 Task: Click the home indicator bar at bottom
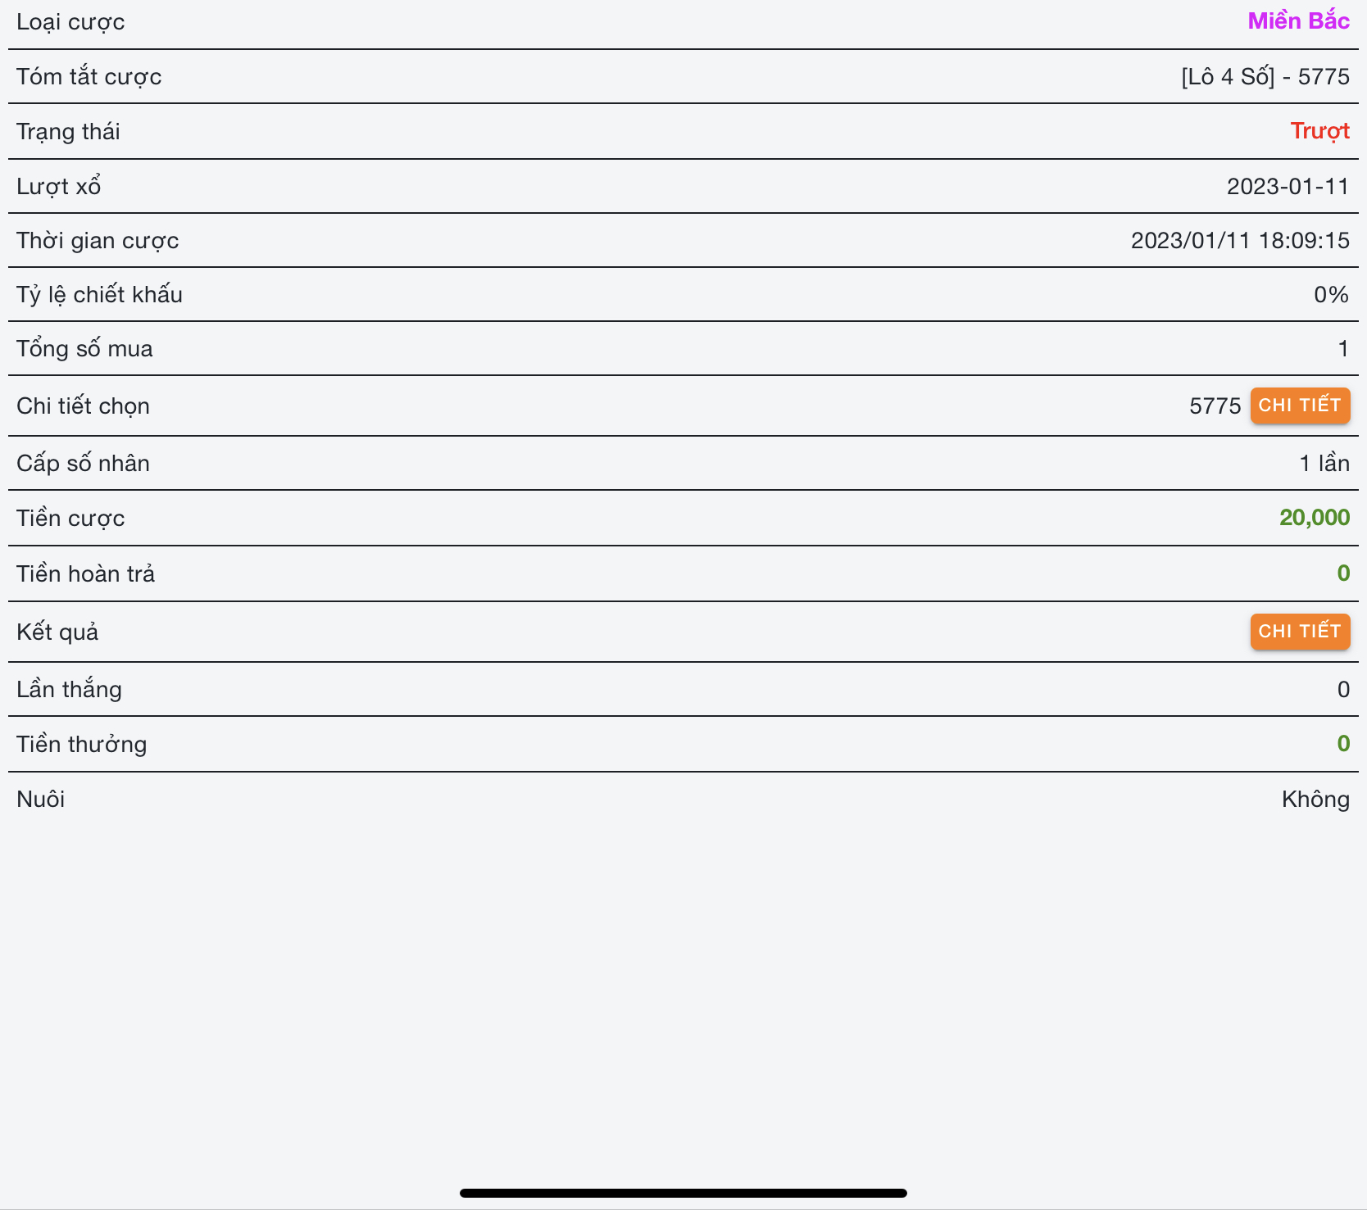point(683,1193)
